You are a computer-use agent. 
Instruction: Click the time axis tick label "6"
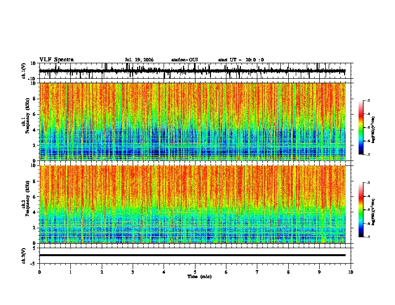(226, 272)
